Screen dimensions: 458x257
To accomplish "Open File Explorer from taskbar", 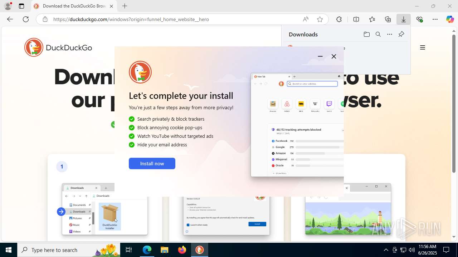I will coord(164,250).
